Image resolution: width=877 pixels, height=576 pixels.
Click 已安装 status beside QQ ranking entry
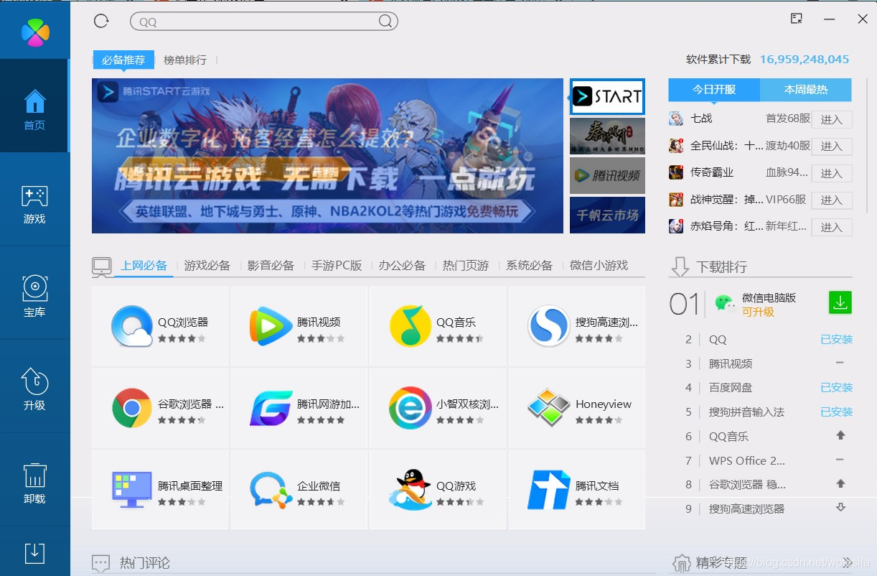point(837,339)
